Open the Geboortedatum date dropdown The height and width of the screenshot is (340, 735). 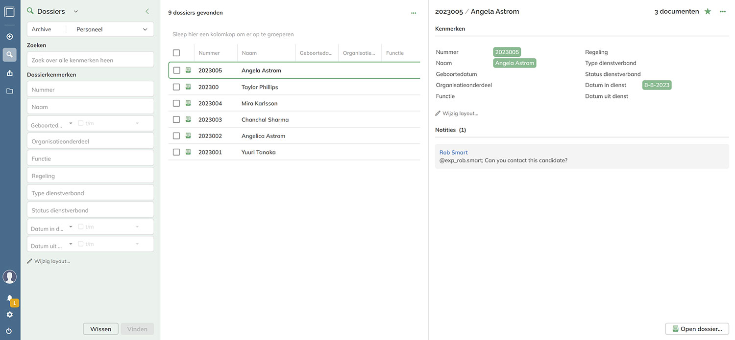pos(71,124)
